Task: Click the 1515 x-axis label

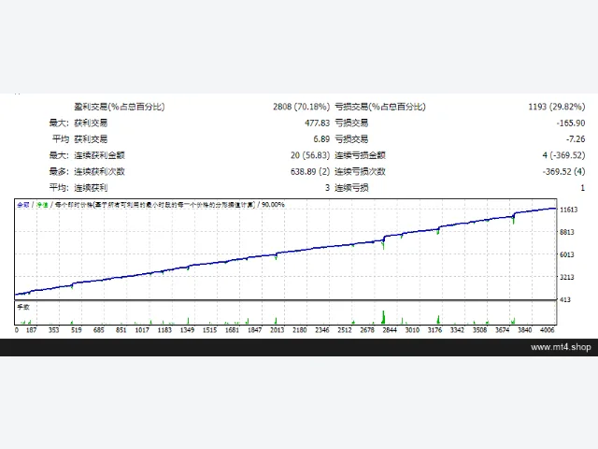Action: pyautogui.click(x=209, y=330)
